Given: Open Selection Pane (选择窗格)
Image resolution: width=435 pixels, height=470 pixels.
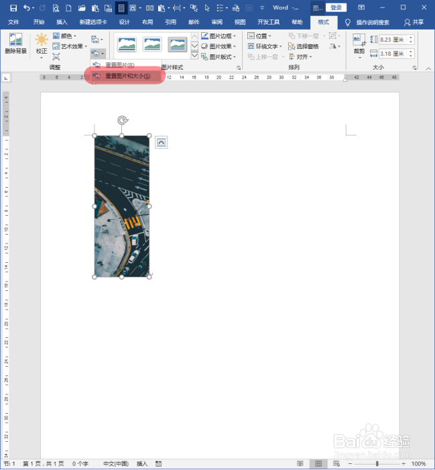Looking at the screenshot, I should pyautogui.click(x=303, y=46).
